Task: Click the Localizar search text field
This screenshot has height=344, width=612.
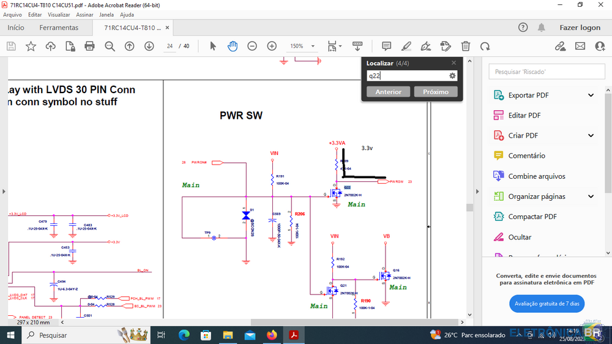Action: click(407, 76)
